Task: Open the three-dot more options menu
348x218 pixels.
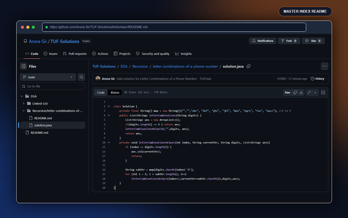Action: point(325,66)
